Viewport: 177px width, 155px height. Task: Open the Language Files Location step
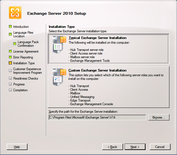tap(23, 34)
